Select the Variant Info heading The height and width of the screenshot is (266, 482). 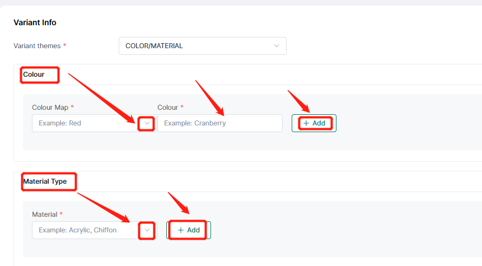click(x=35, y=22)
